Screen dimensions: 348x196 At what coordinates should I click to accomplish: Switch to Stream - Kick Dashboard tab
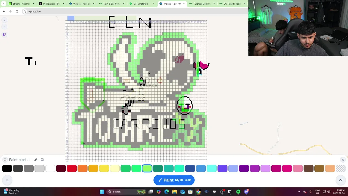coord(21,4)
